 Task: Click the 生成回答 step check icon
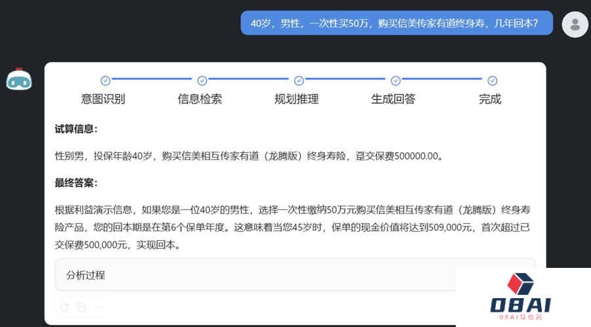point(395,81)
